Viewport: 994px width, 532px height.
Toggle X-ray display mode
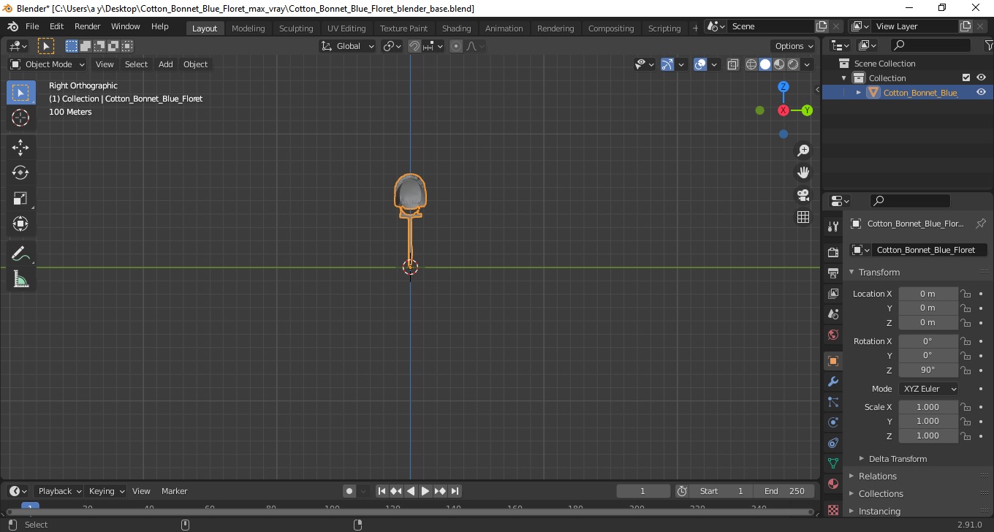click(733, 64)
